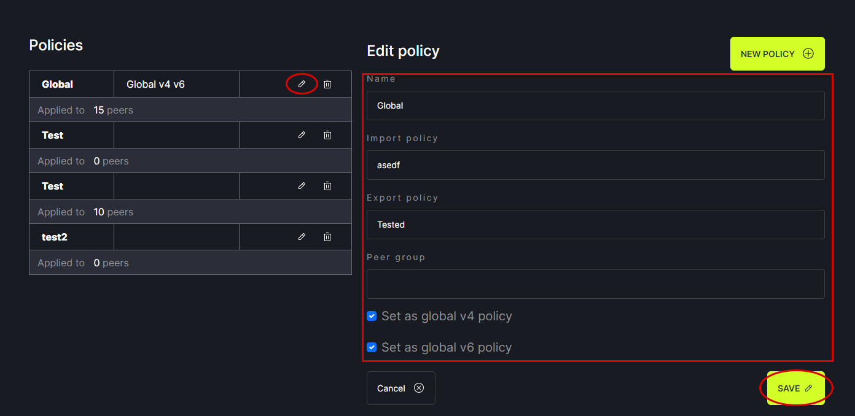
Task: Click the 'Applied to 15 peers' row
Action: coord(190,110)
